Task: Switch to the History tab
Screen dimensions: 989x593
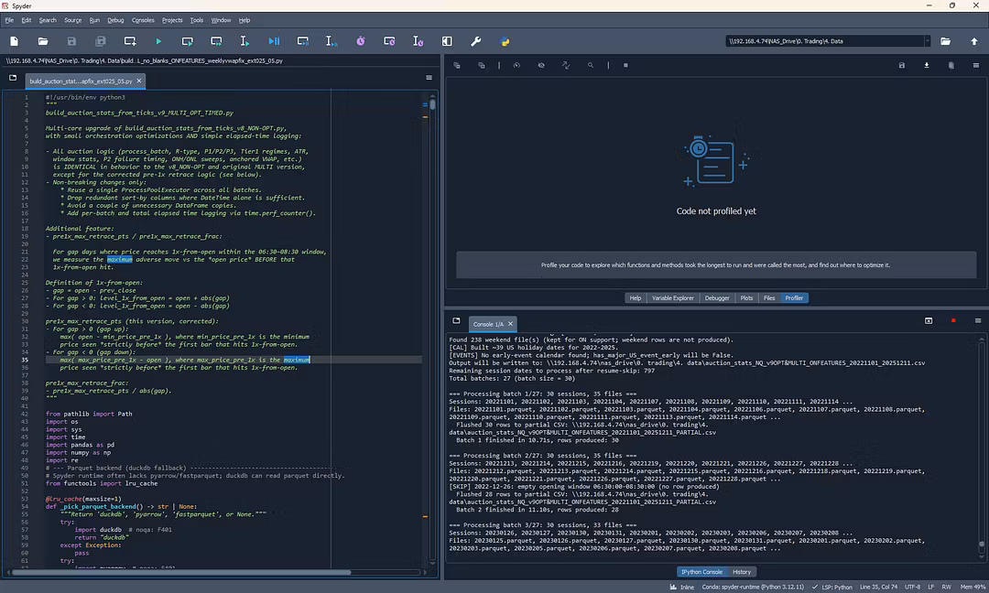Action: (x=742, y=572)
